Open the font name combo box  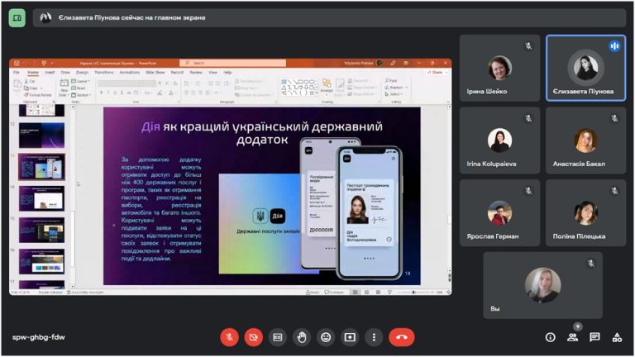coord(127,83)
